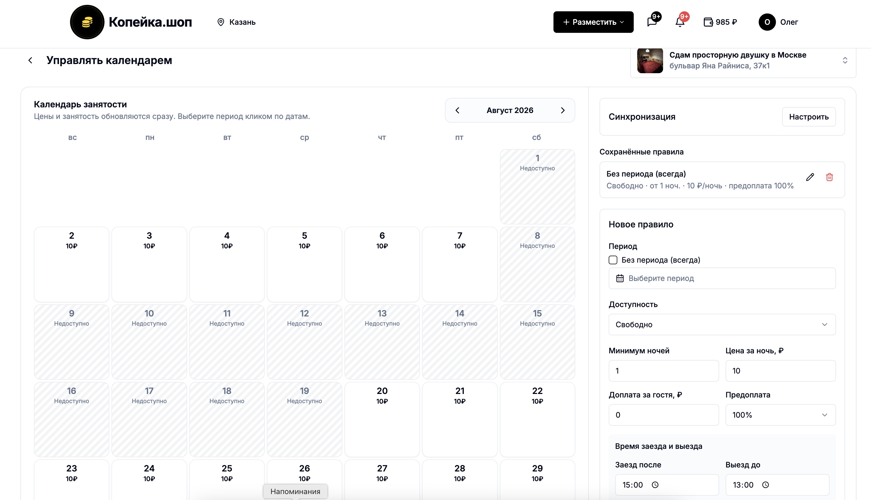Open the wallet balance 985 ₽

(x=720, y=22)
